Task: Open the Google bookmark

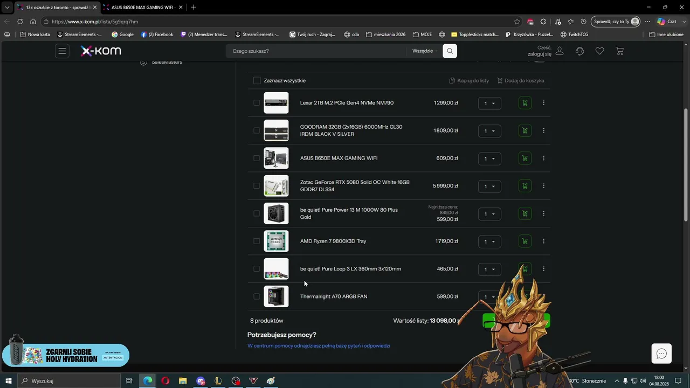Action: [122, 34]
